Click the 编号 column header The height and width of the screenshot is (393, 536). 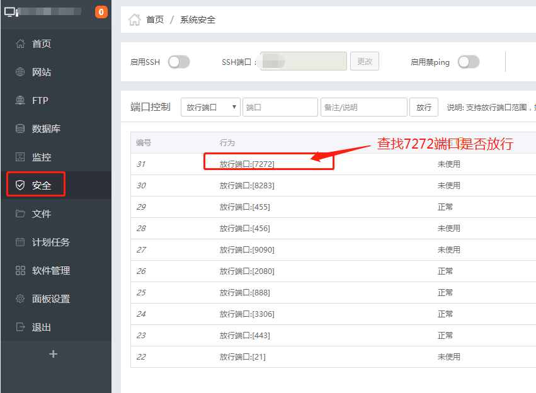[144, 142]
